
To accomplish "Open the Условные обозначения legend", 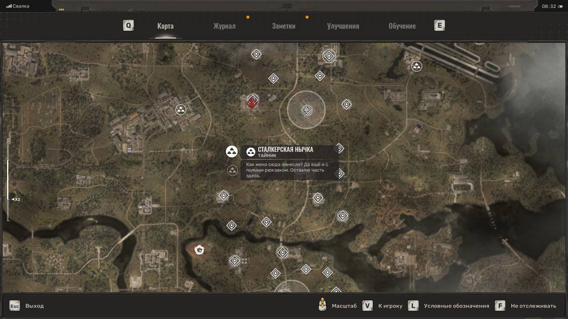I will tap(456, 306).
